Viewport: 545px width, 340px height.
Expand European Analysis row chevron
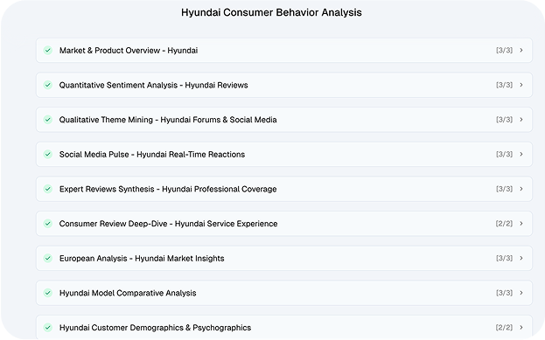tap(521, 258)
